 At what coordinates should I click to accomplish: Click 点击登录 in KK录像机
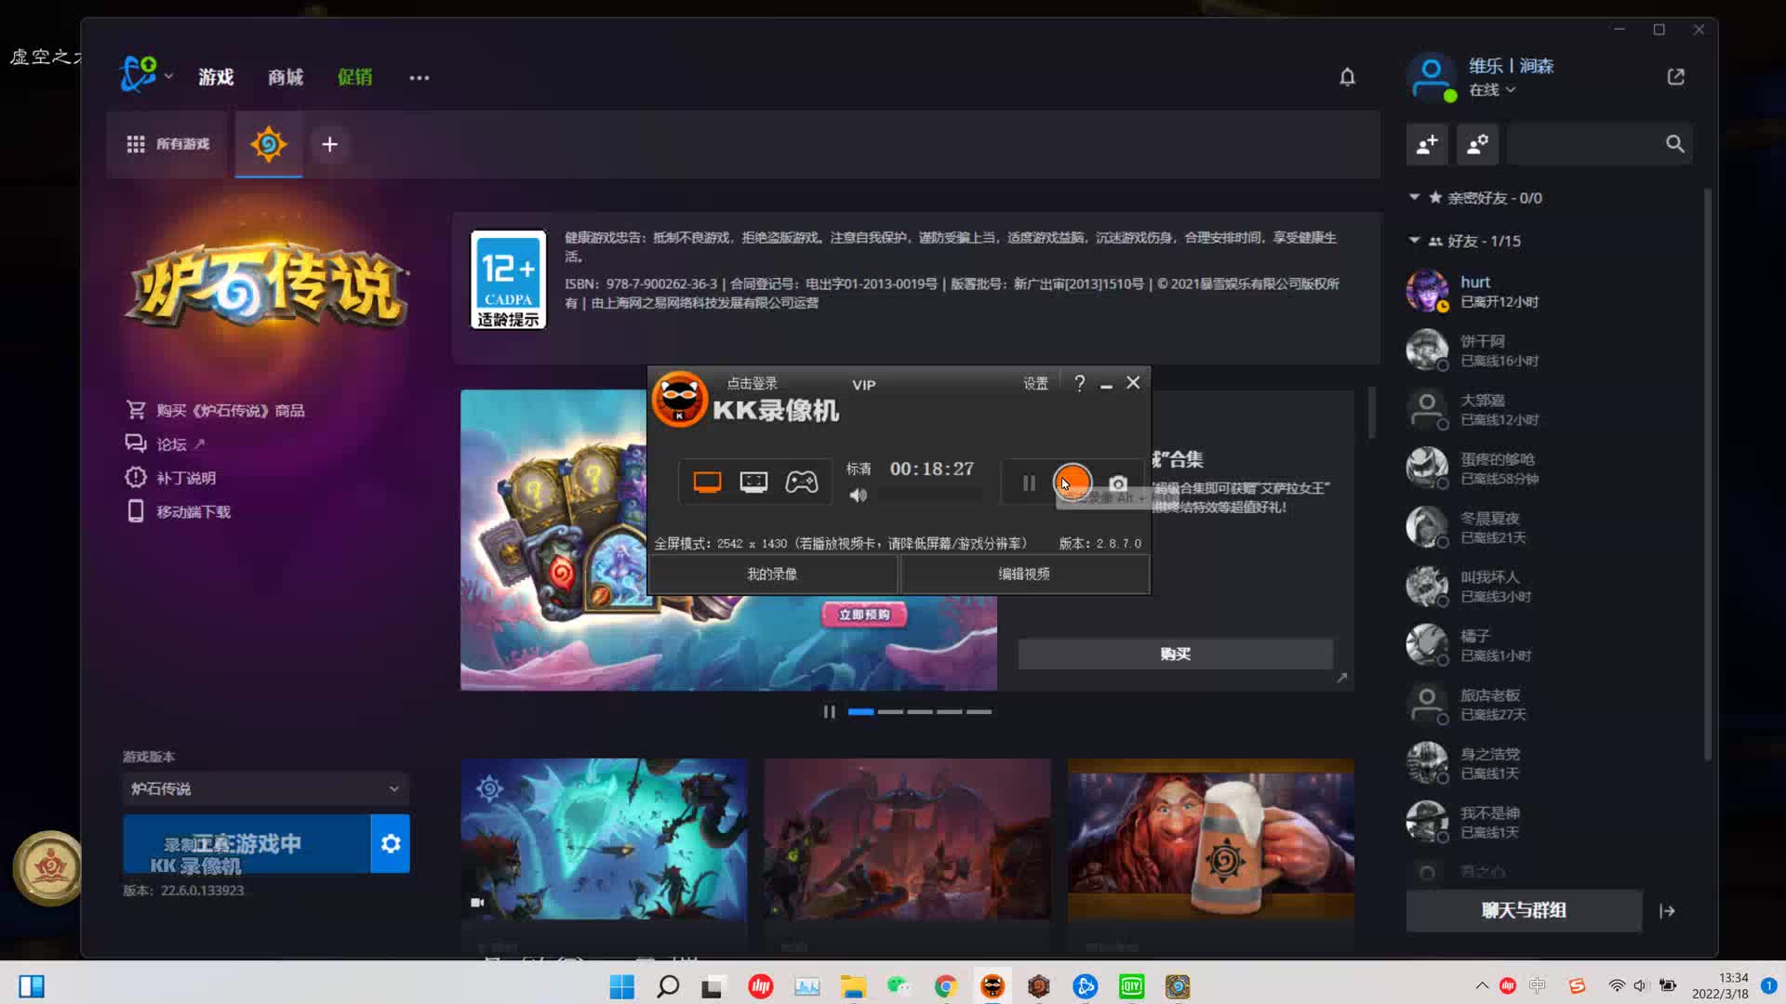point(752,383)
